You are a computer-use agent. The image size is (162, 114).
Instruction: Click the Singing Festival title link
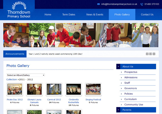(x=93, y=100)
